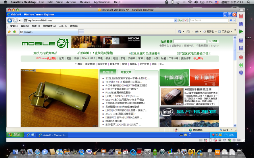Open the 我的最愛(A) menu
Image resolution: width=254 pixels, height=158 pixels.
click(49, 26)
